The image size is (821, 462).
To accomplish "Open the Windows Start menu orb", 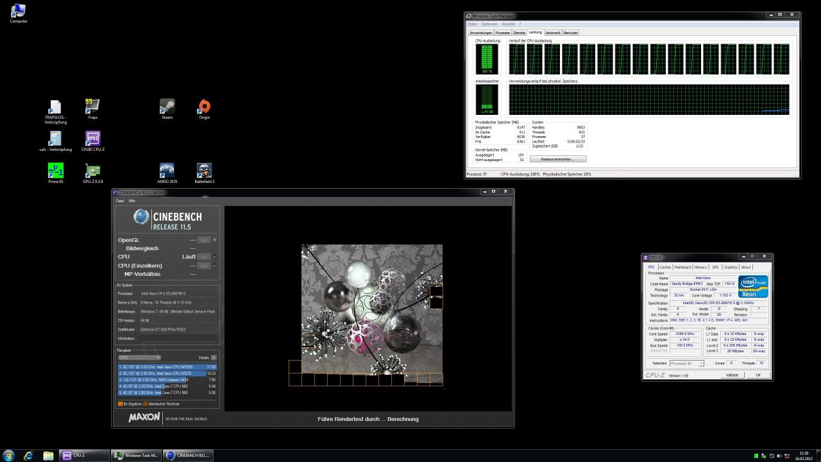I will pyautogui.click(x=8, y=456).
